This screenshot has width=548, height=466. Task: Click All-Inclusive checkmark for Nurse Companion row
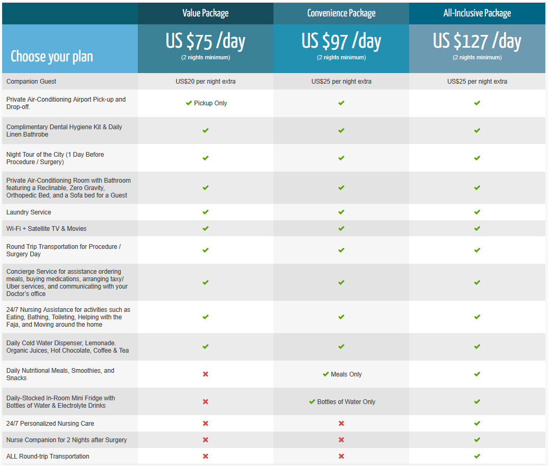(x=477, y=440)
